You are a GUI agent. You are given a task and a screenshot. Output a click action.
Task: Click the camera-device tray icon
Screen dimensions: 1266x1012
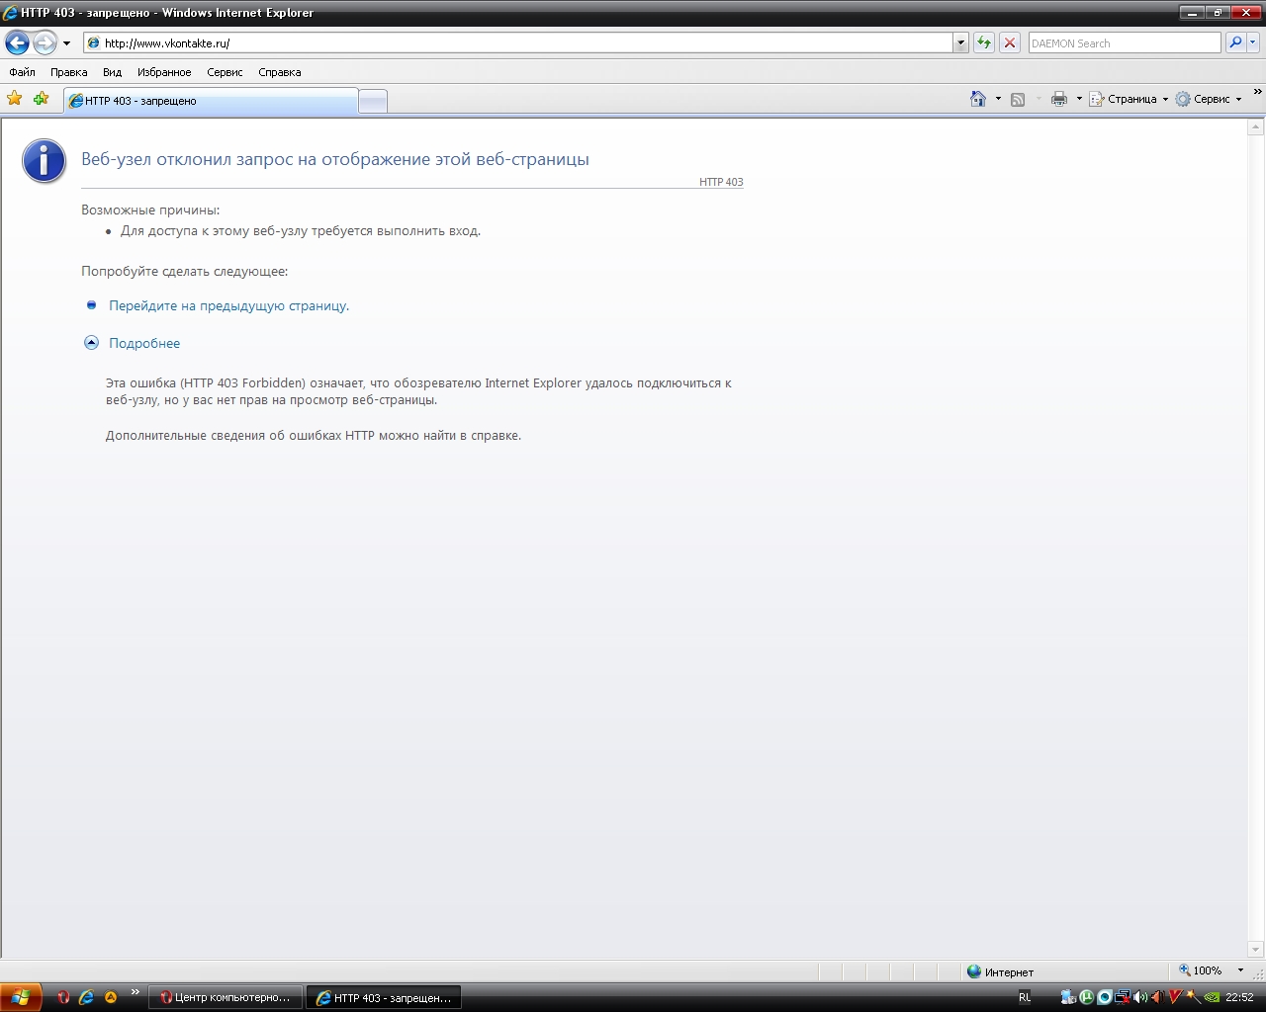(x=1068, y=997)
